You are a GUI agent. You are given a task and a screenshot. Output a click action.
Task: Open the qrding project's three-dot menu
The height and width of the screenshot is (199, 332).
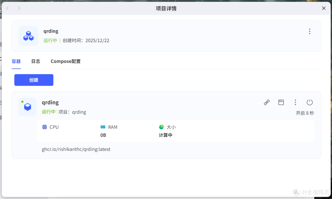pyautogui.click(x=310, y=31)
